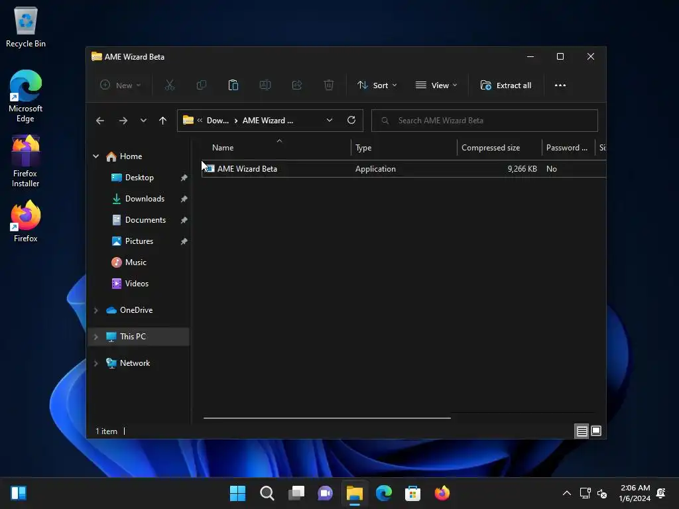Open the View options dropdown
The image size is (679, 509).
click(436, 85)
